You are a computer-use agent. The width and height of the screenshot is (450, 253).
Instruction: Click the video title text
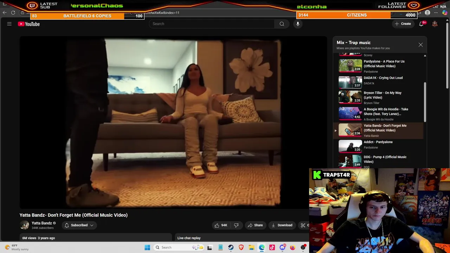73,215
